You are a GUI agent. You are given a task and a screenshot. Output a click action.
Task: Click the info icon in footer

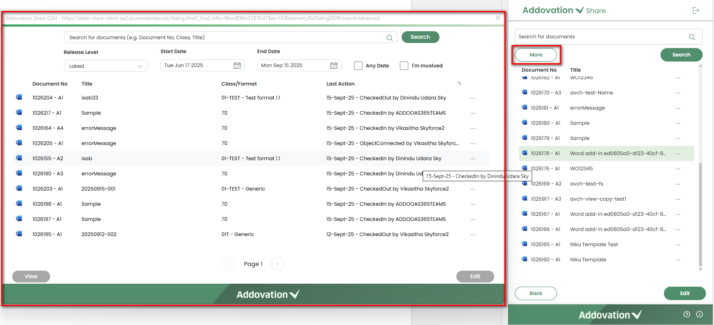coord(699,314)
